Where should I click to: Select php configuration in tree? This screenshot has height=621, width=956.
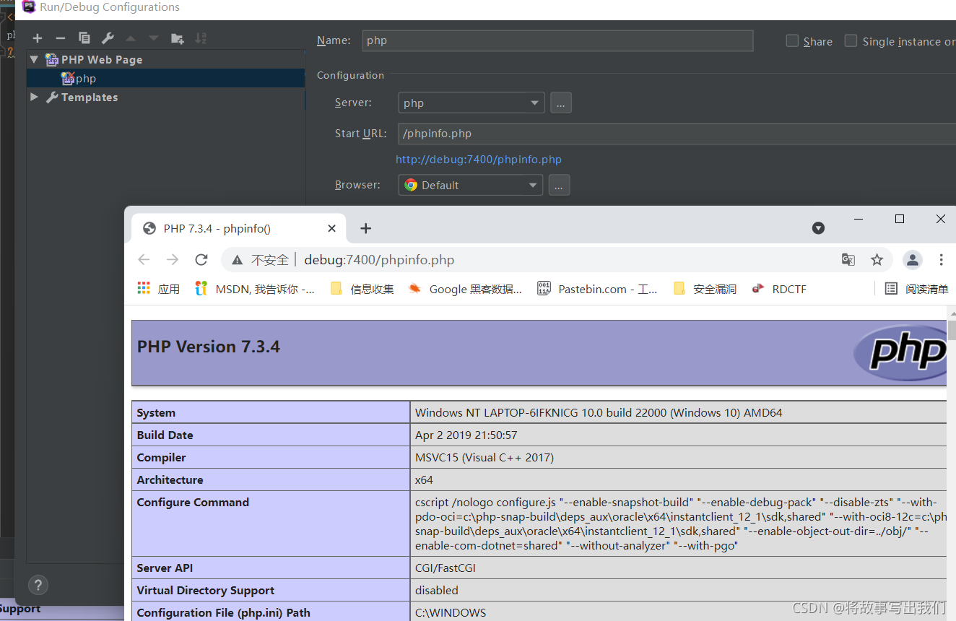tap(165, 78)
